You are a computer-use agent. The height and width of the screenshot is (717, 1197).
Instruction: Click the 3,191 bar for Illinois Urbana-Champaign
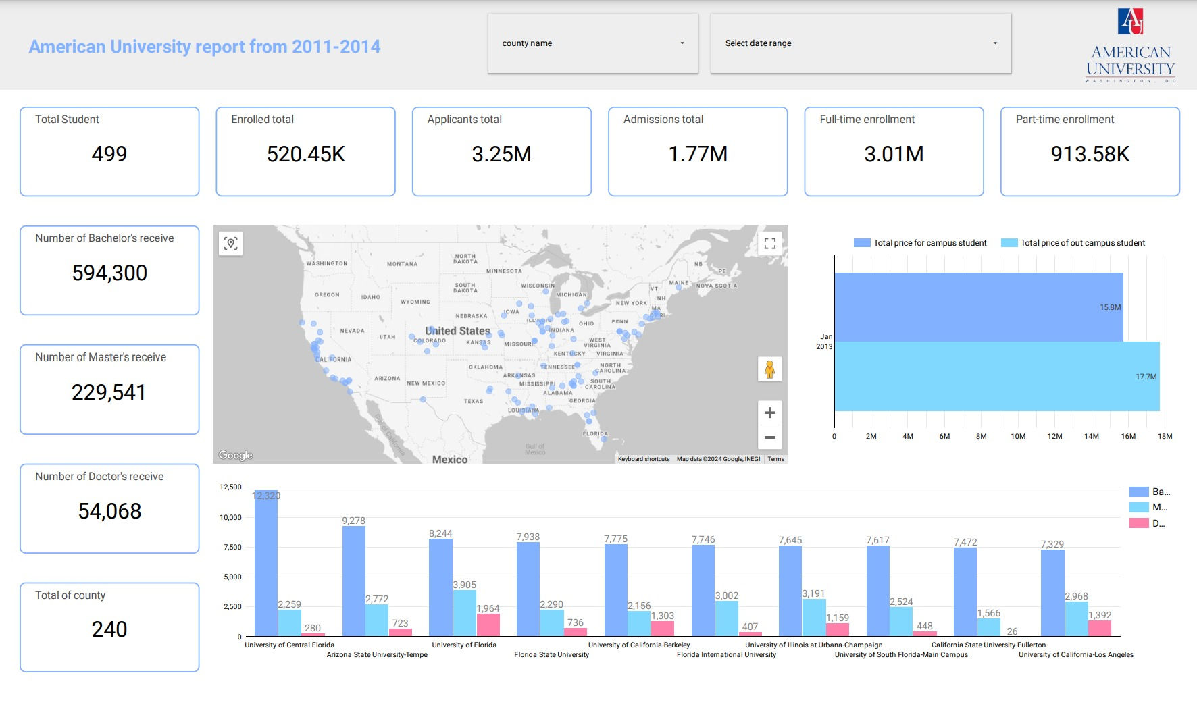click(813, 617)
